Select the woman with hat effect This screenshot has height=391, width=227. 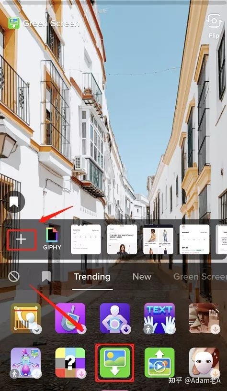[x=204, y=318]
